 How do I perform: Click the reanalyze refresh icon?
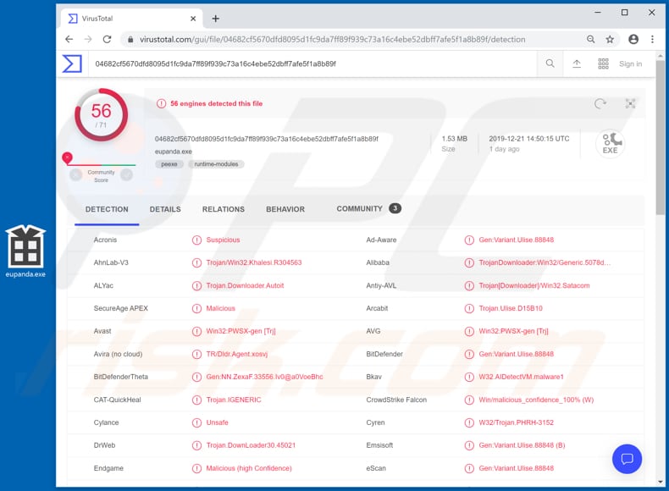point(600,103)
